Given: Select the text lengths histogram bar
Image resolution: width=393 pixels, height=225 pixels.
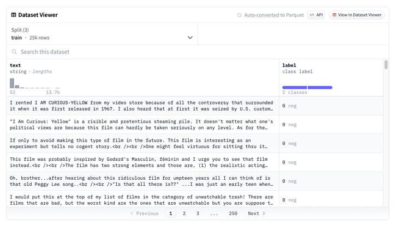Looking at the screenshot, I should point(12,83).
